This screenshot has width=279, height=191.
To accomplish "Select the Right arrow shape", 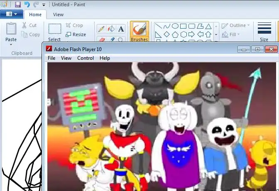I will tap(192, 34).
